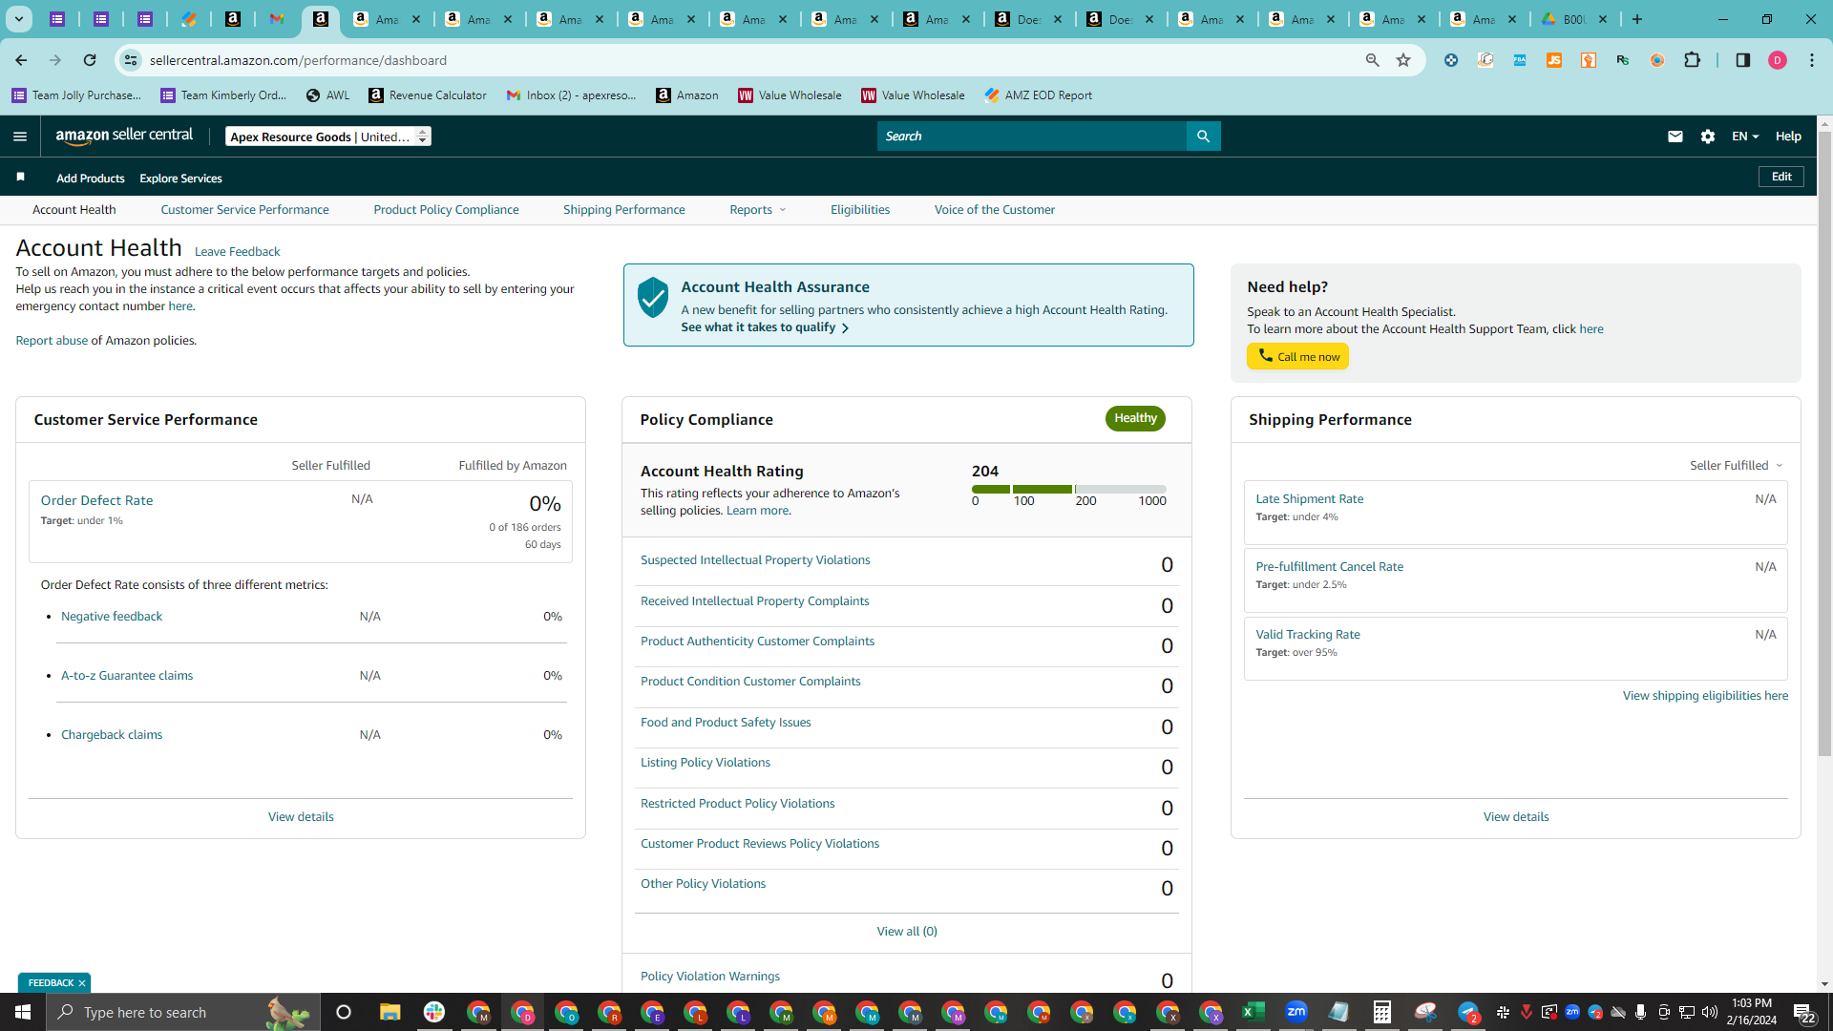Open A-to-z Guarantee claims link
This screenshot has width=1833, height=1031.
coord(127,676)
